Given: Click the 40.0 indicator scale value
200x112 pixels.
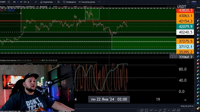Looking at the screenshot, I should (x=182, y=80).
